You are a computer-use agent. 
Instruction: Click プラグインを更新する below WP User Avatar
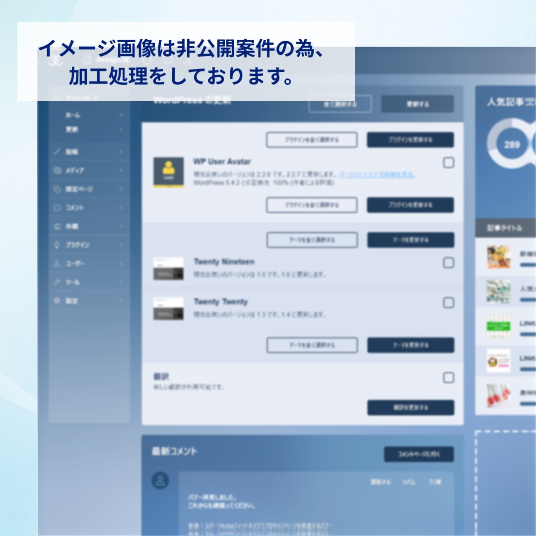point(410,205)
